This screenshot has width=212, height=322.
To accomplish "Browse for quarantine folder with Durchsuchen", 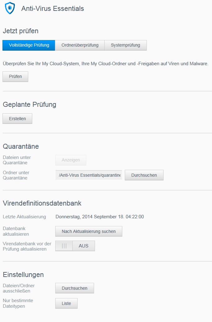I will pos(144,175).
